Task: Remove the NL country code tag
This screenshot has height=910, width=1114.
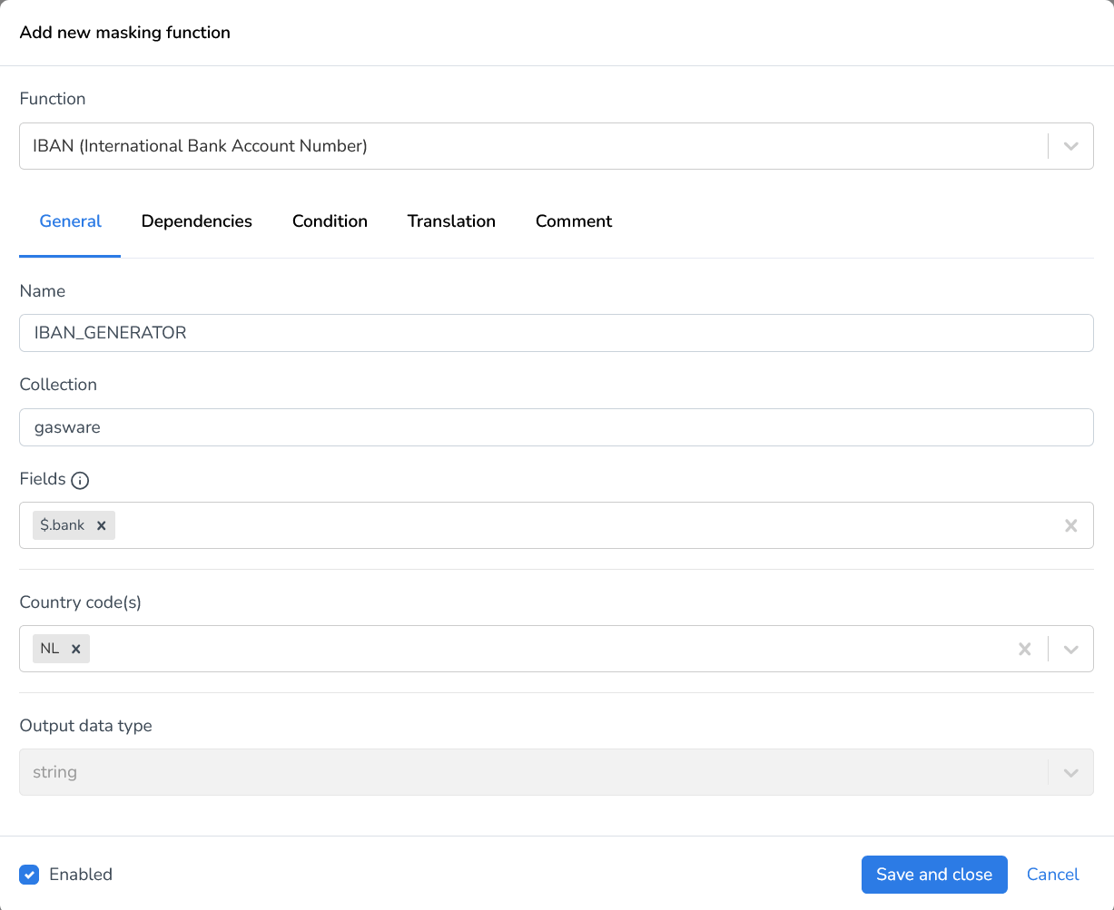Action: pos(76,649)
